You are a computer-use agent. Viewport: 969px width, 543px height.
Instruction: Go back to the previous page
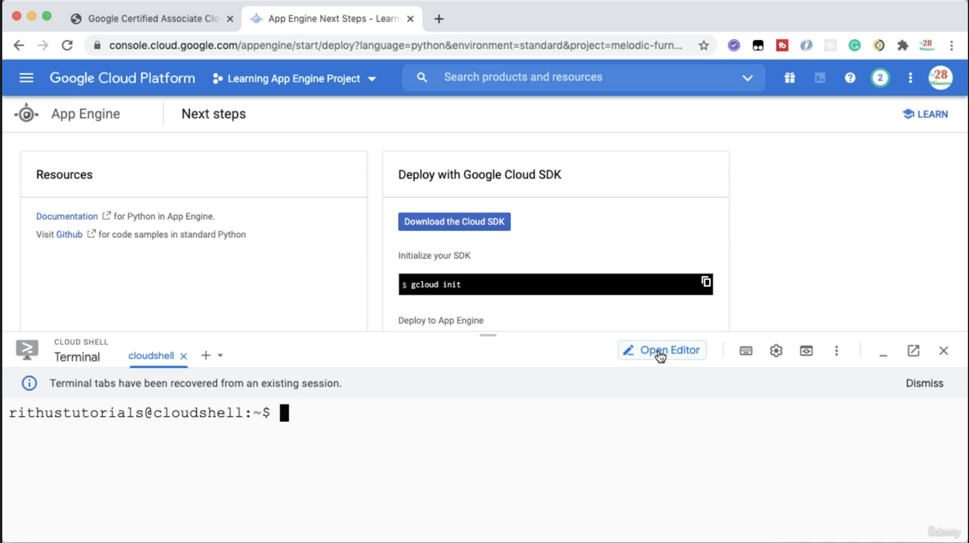19,45
